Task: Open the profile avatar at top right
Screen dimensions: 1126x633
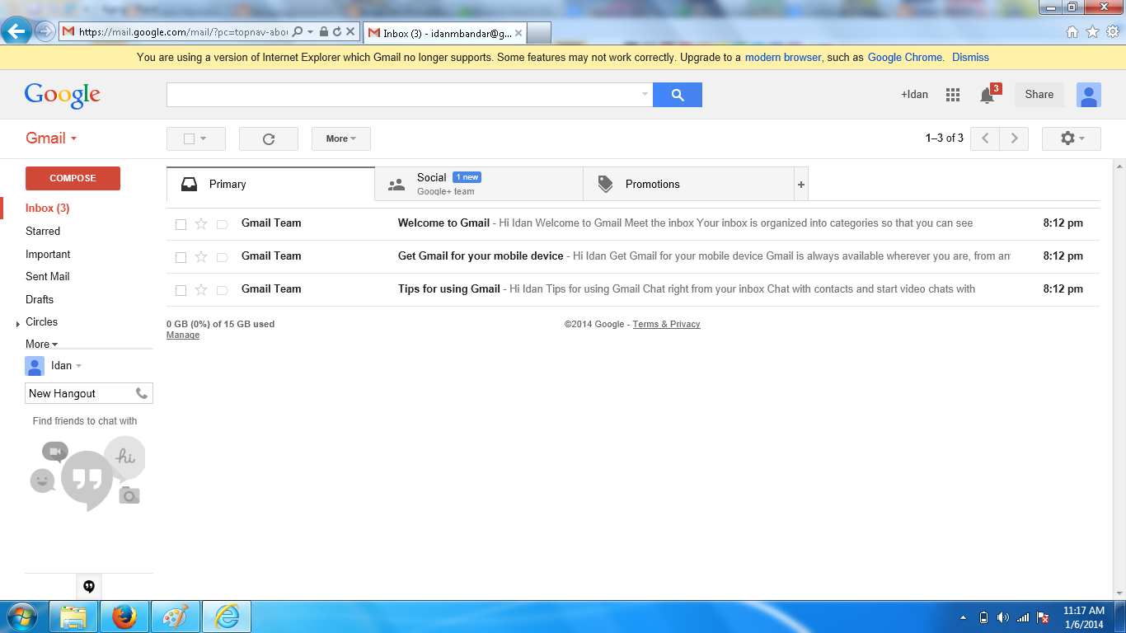Action: tap(1089, 95)
